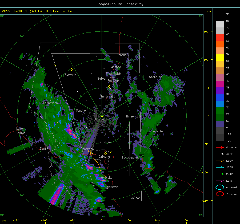Screen dimensions: 240x224
Task: Click the 04DK legend text
Action: 229,154
